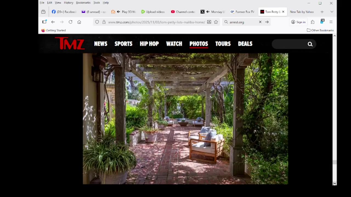Open the TMZ Hip Hop section
The height and width of the screenshot is (197, 351).
click(x=149, y=44)
